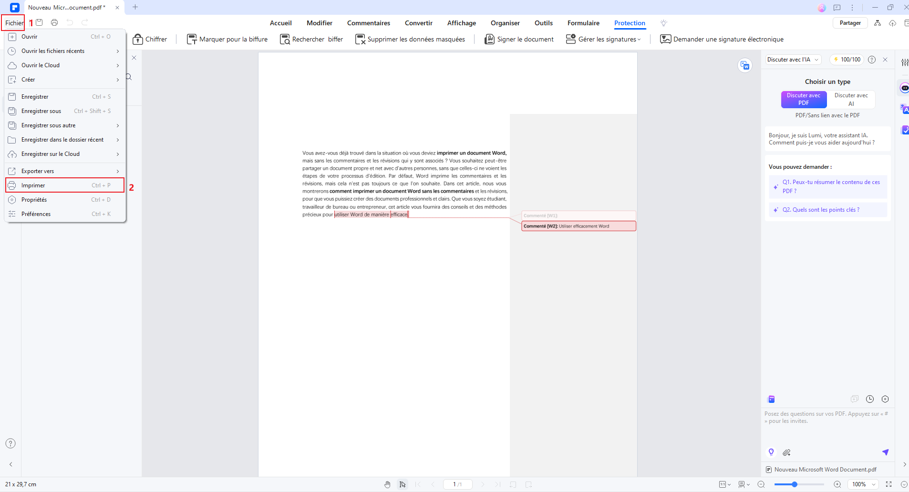The image size is (909, 492).
Task: Select Marquer pour la biffure tool
Action: 227,39
